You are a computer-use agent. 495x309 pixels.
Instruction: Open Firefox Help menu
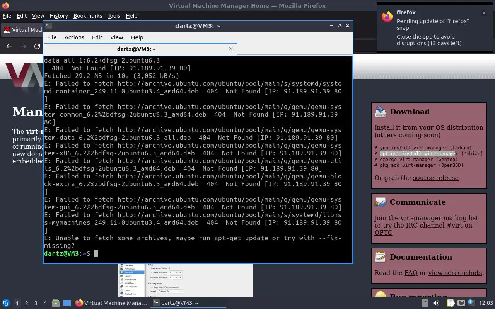click(x=131, y=16)
